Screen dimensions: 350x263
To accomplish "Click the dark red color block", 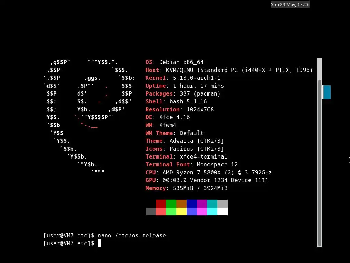I will 161,203.
